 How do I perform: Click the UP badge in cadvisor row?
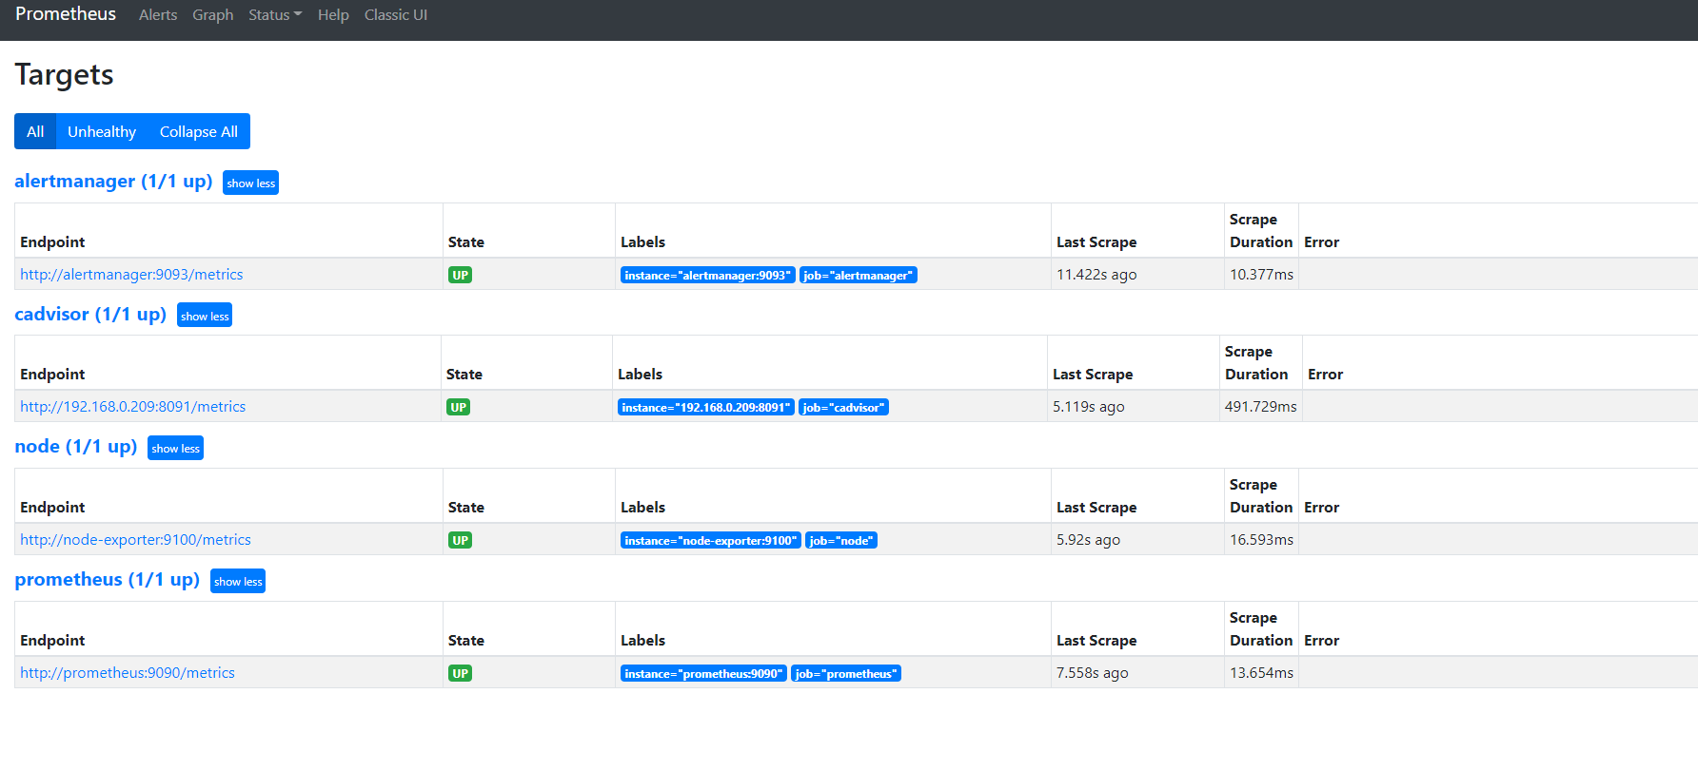pos(459,407)
